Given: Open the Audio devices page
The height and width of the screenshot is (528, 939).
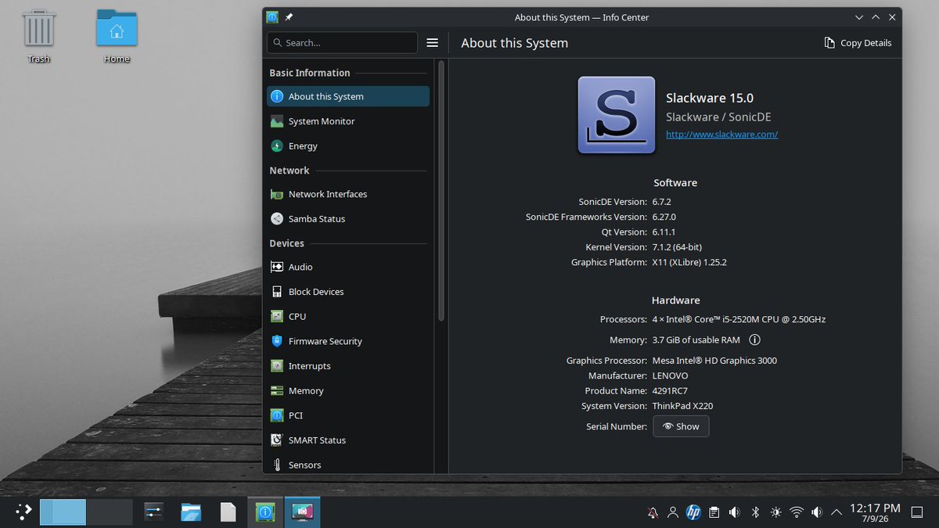Looking at the screenshot, I should [347, 267].
